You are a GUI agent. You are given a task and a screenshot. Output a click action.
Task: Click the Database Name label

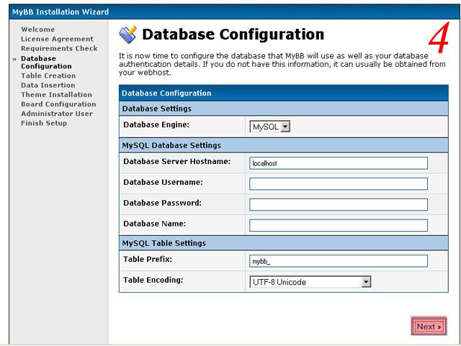tap(154, 224)
